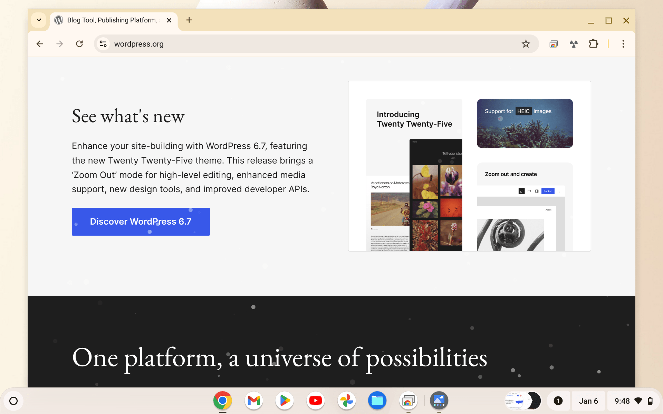This screenshot has height=414, width=663.
Task: Close the WordPress tab
Action: [x=169, y=20]
